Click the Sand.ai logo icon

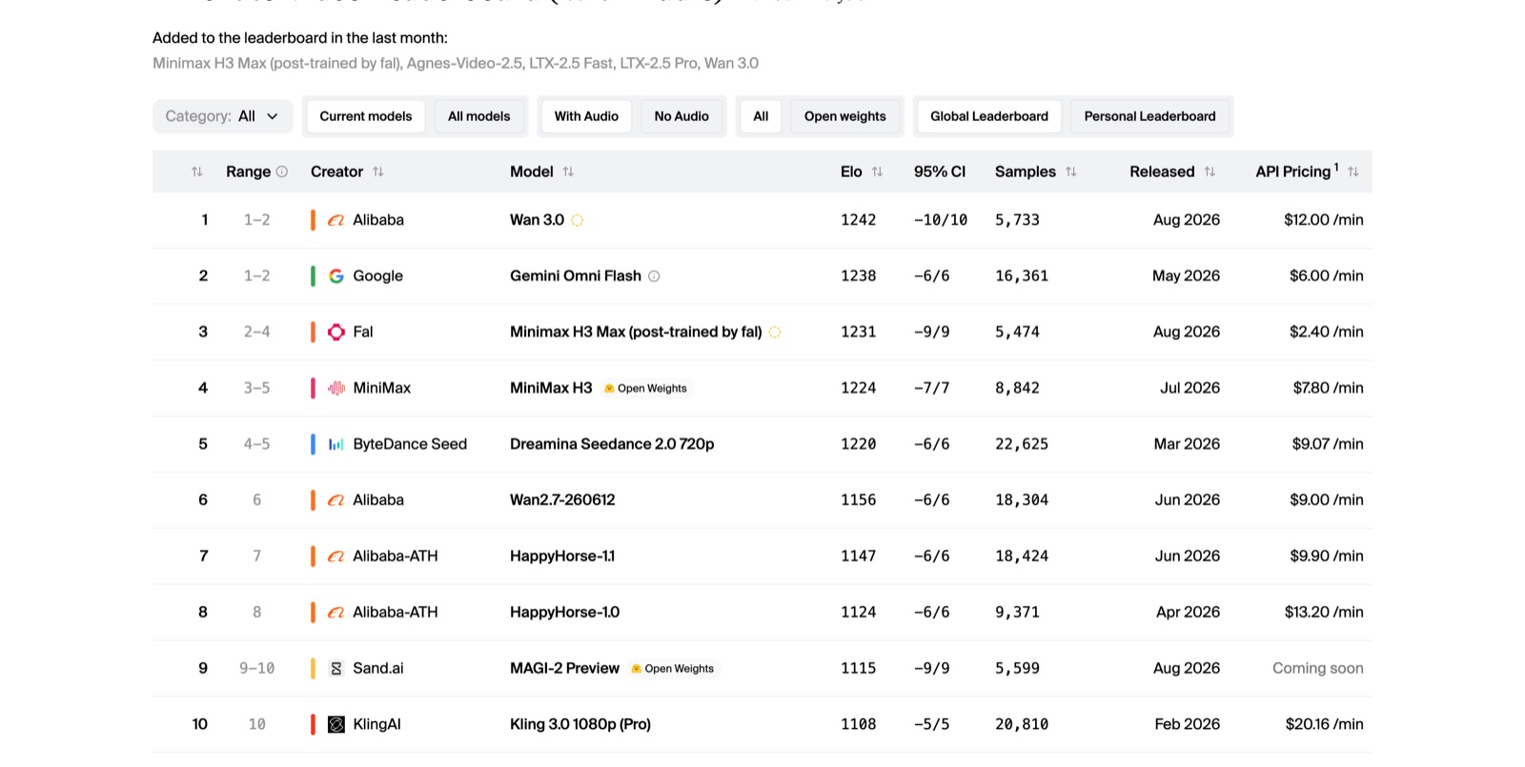(x=335, y=669)
